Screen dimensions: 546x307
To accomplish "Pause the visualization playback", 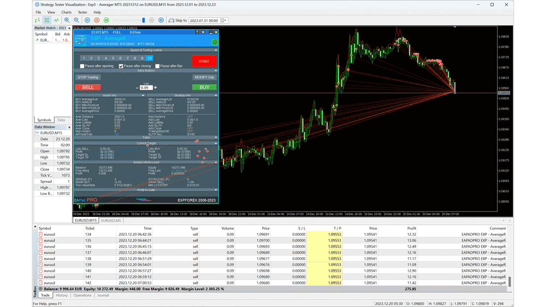I will point(87,20).
